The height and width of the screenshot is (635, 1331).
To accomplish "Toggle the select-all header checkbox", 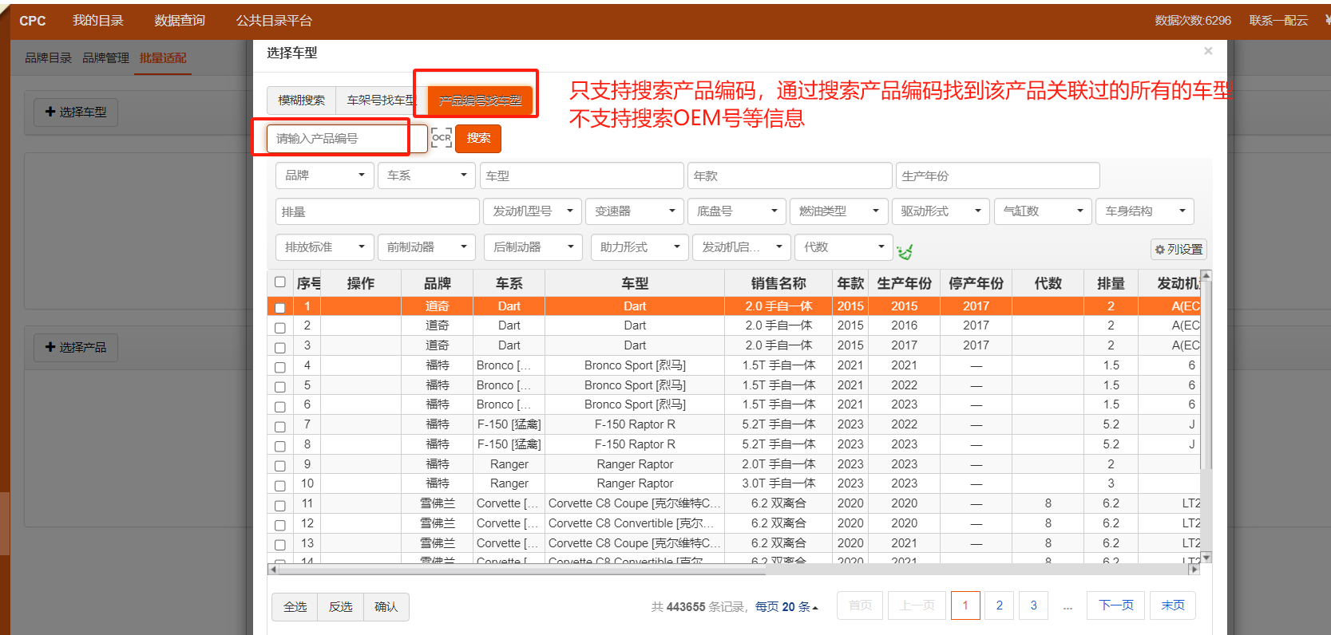I will (x=279, y=282).
